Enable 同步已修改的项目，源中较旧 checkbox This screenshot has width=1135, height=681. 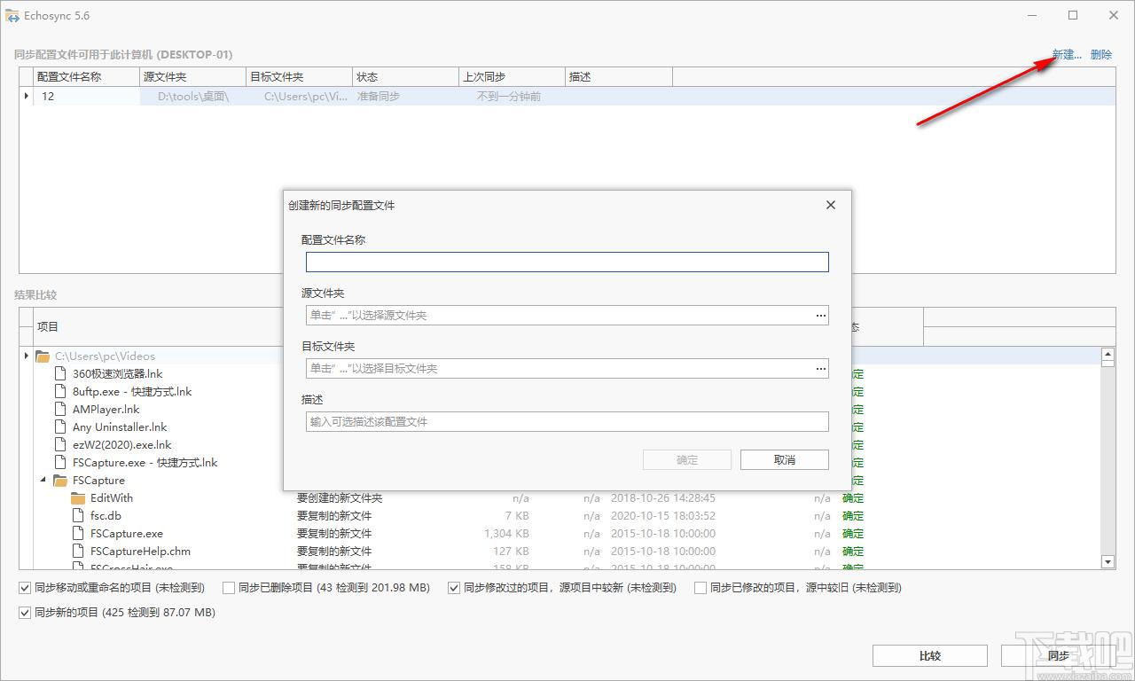701,587
